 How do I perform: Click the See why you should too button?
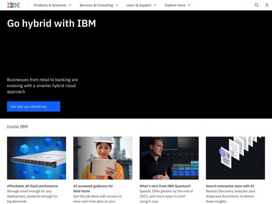pos(34,107)
